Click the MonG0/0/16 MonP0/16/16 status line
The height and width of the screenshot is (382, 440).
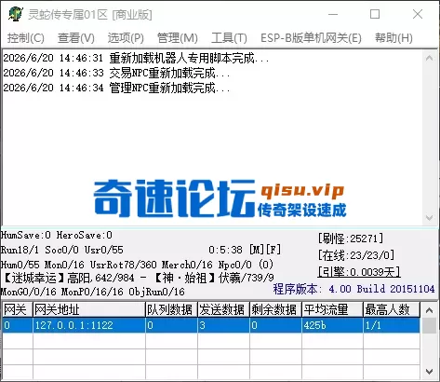93,292
